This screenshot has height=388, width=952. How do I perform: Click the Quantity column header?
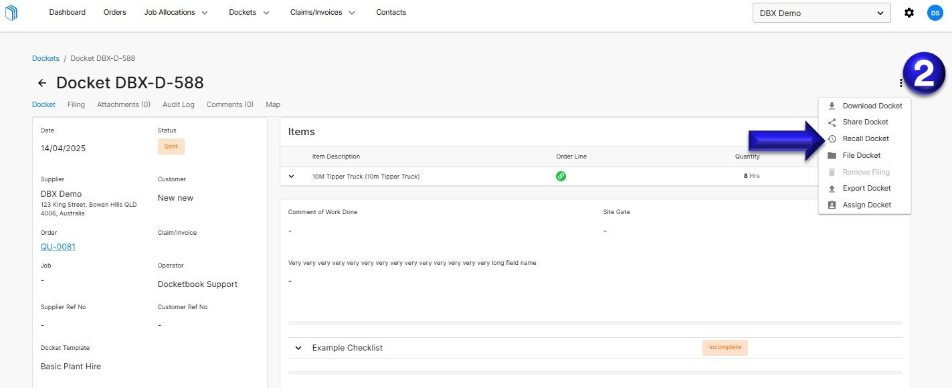tap(747, 157)
